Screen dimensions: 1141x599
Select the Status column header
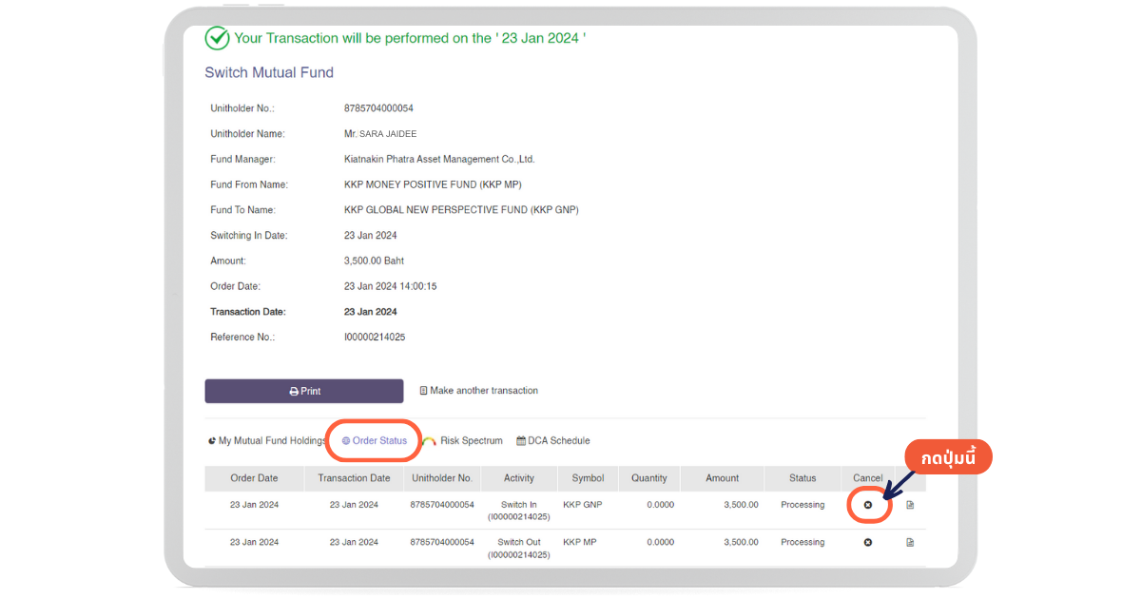[803, 478]
